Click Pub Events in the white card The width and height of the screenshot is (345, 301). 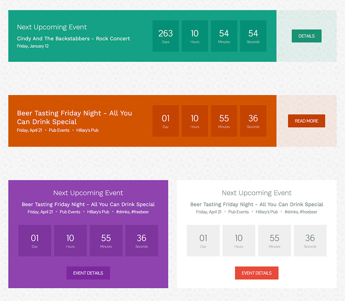point(238,212)
